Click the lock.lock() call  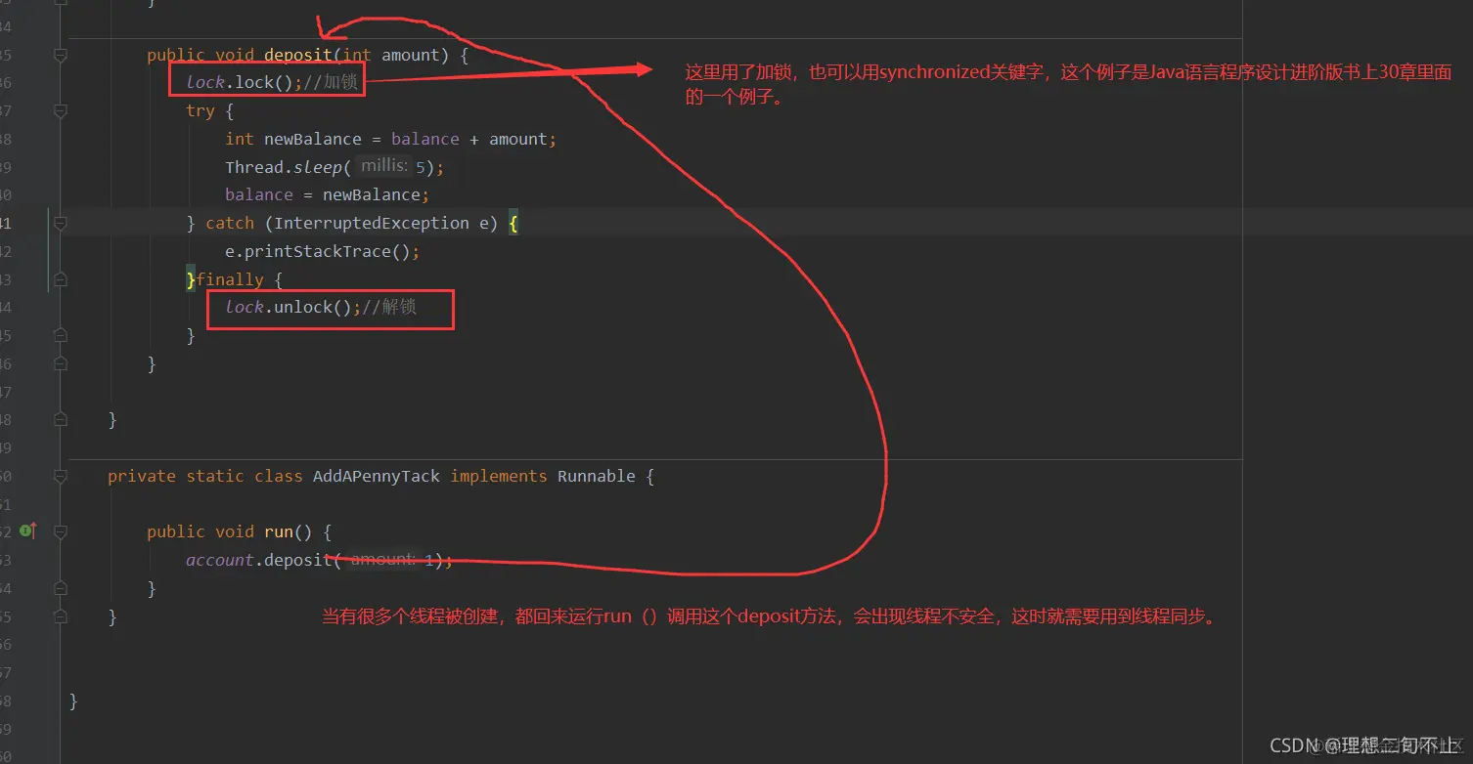tap(239, 83)
